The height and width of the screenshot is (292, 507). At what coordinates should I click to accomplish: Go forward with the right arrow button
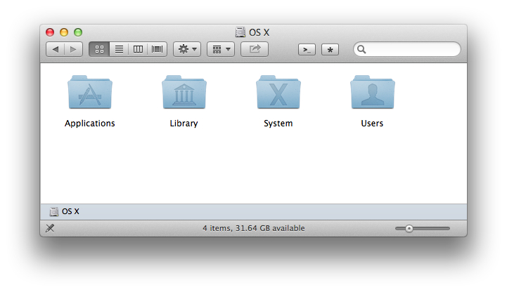pos(73,49)
